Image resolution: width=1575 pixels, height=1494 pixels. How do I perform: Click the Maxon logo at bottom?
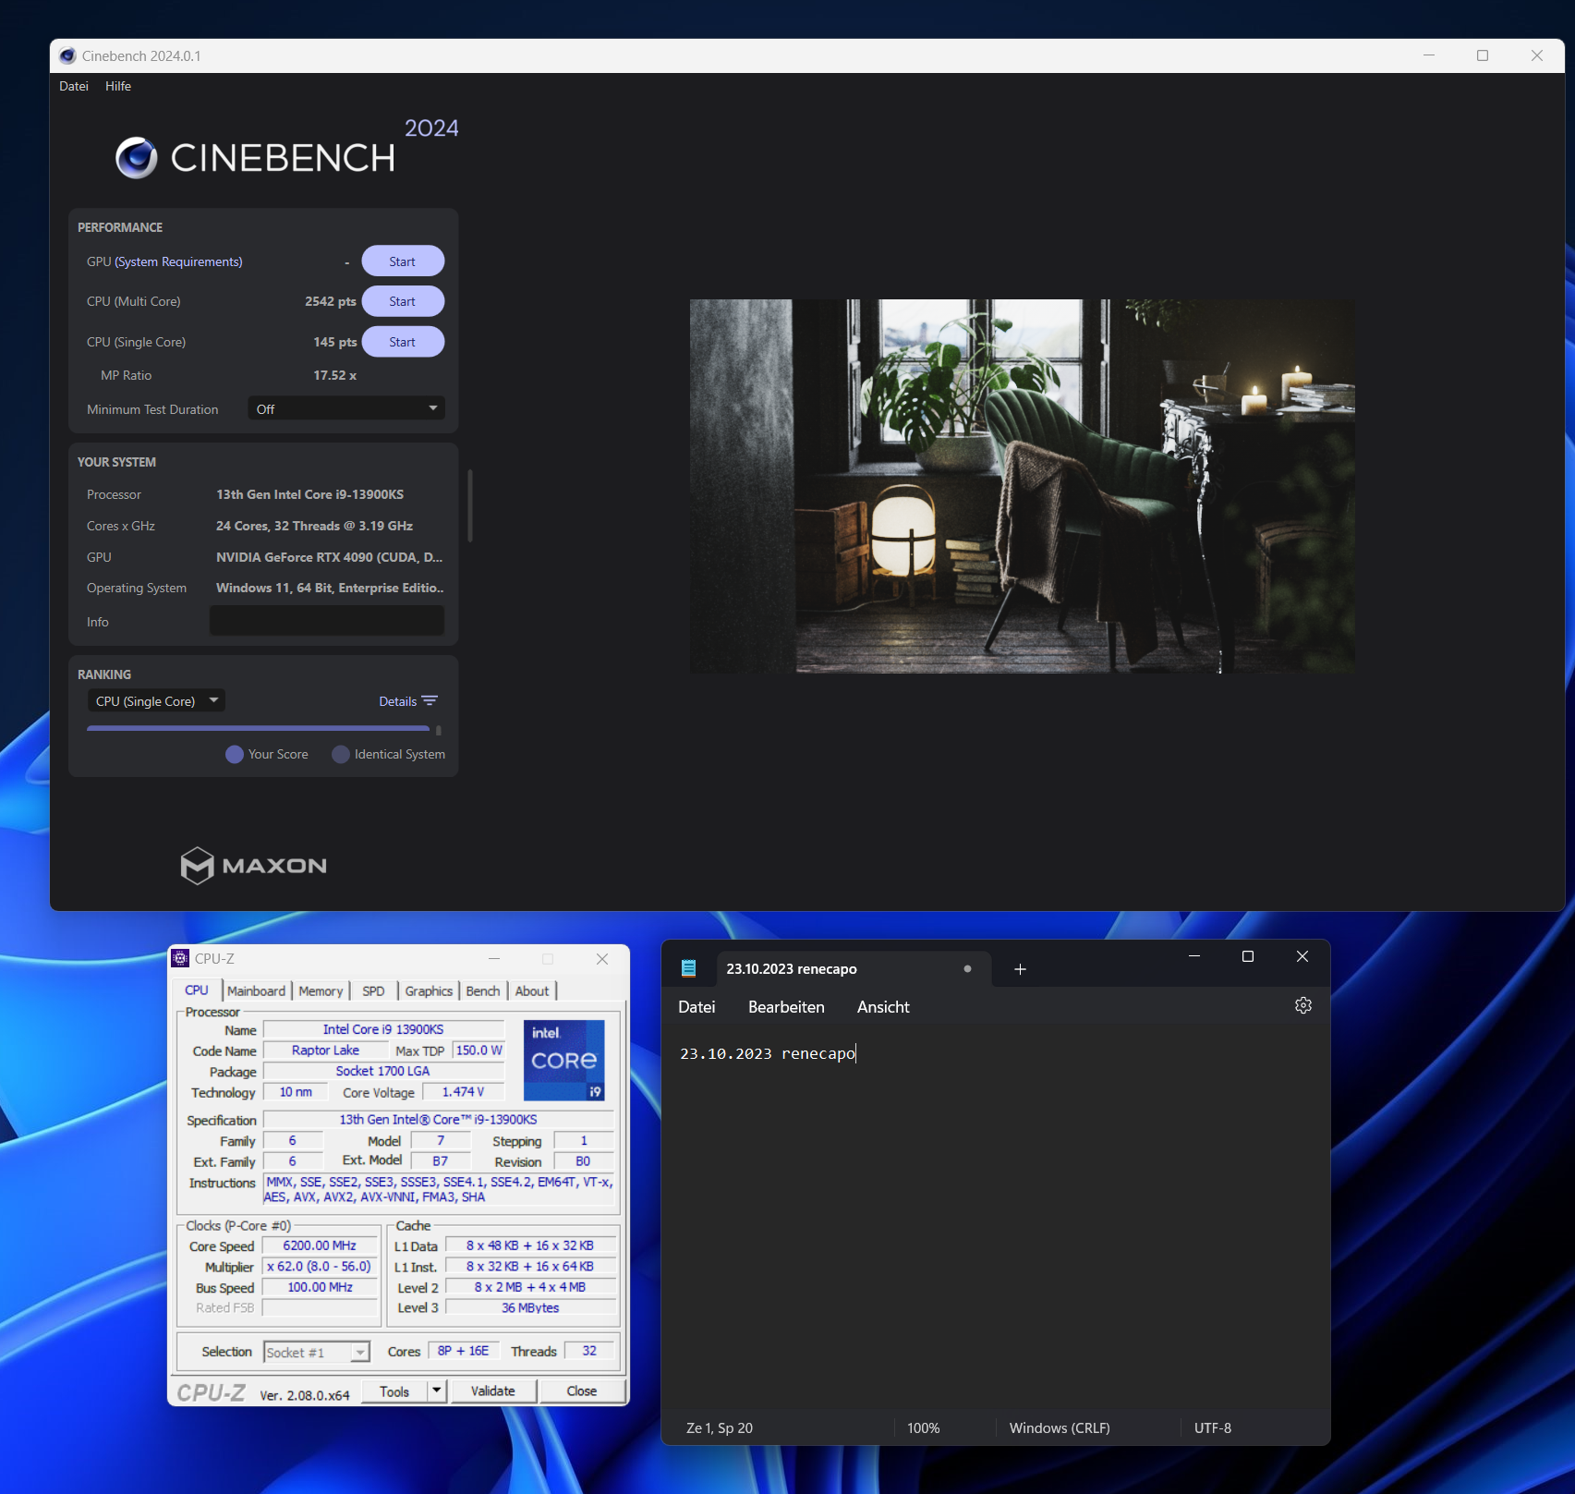point(254,866)
